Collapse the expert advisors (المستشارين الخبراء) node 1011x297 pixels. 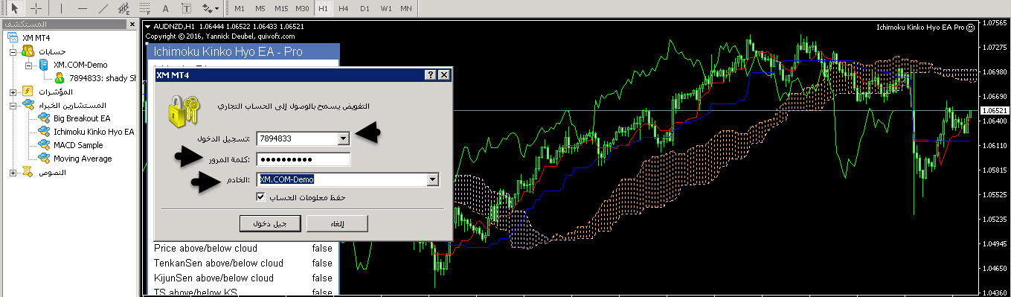click(x=13, y=105)
